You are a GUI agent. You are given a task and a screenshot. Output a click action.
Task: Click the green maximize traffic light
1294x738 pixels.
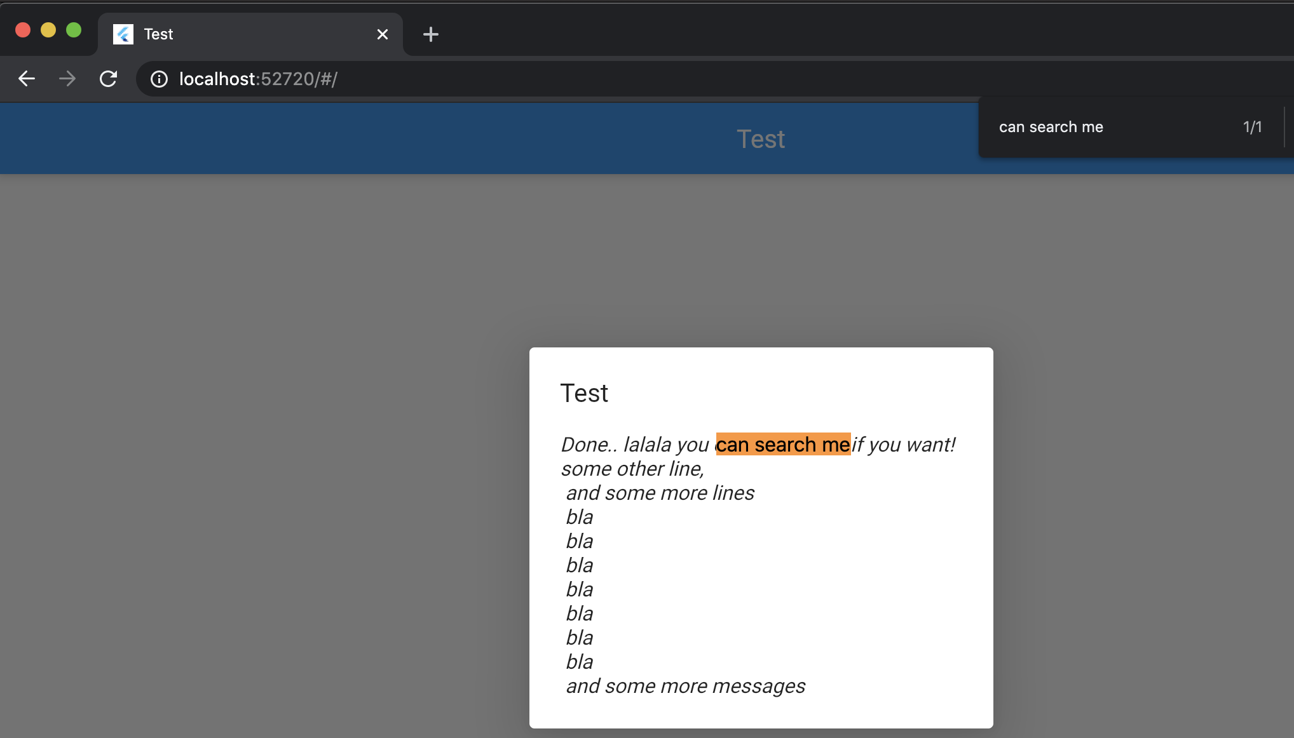pyautogui.click(x=74, y=30)
